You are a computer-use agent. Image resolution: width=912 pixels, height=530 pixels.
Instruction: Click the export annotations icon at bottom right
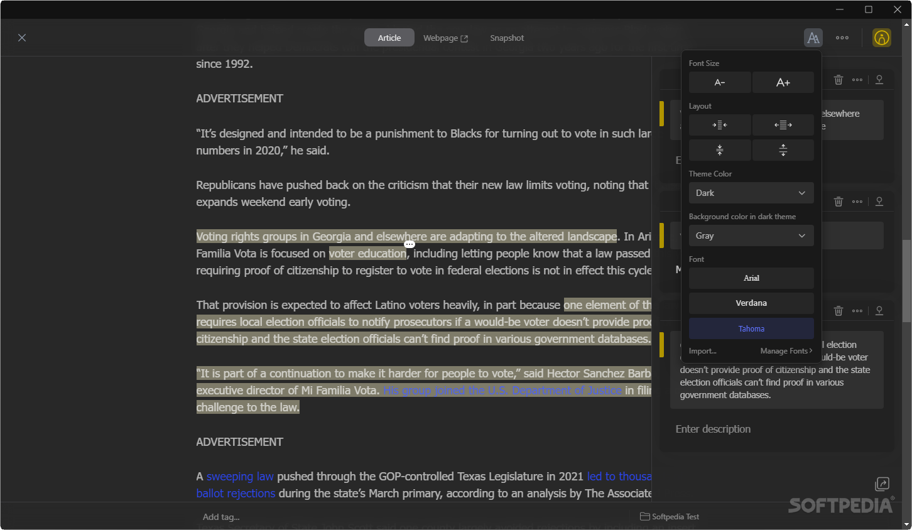tap(882, 484)
